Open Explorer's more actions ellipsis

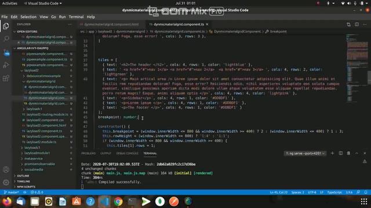point(70,24)
